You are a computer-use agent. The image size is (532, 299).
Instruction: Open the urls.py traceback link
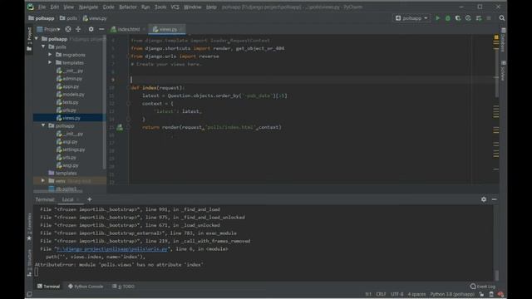coord(112,249)
